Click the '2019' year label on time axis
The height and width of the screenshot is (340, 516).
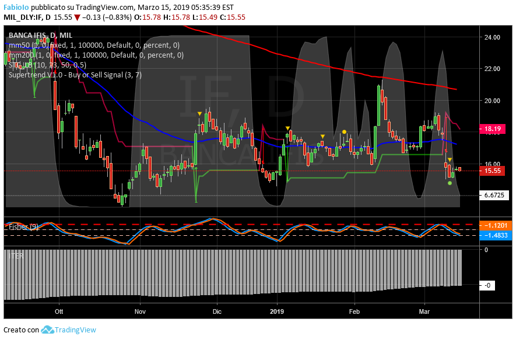277,311
